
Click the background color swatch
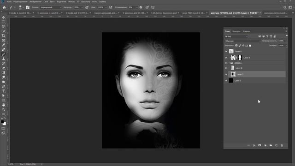5,124
